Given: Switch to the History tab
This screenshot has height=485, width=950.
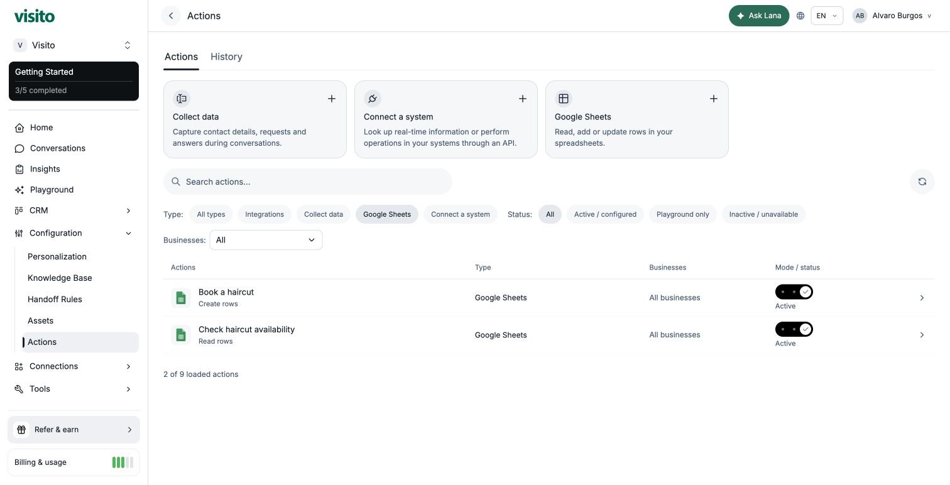Looking at the screenshot, I should click(226, 57).
